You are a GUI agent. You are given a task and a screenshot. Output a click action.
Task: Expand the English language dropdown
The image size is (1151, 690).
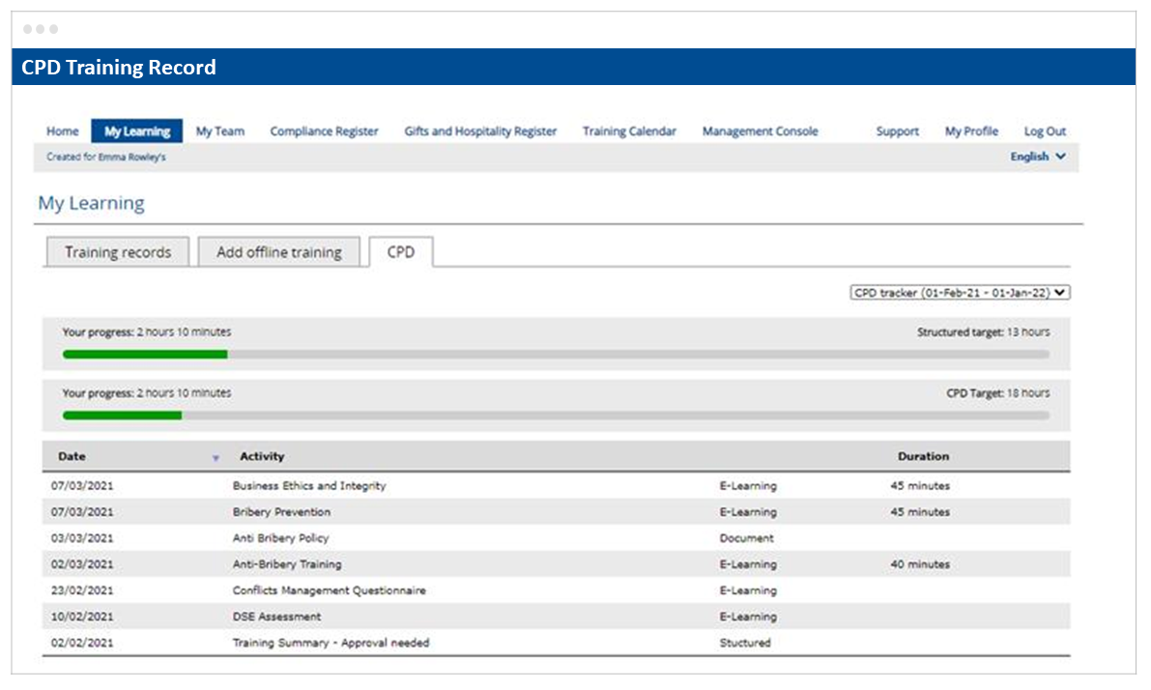pos(1037,157)
